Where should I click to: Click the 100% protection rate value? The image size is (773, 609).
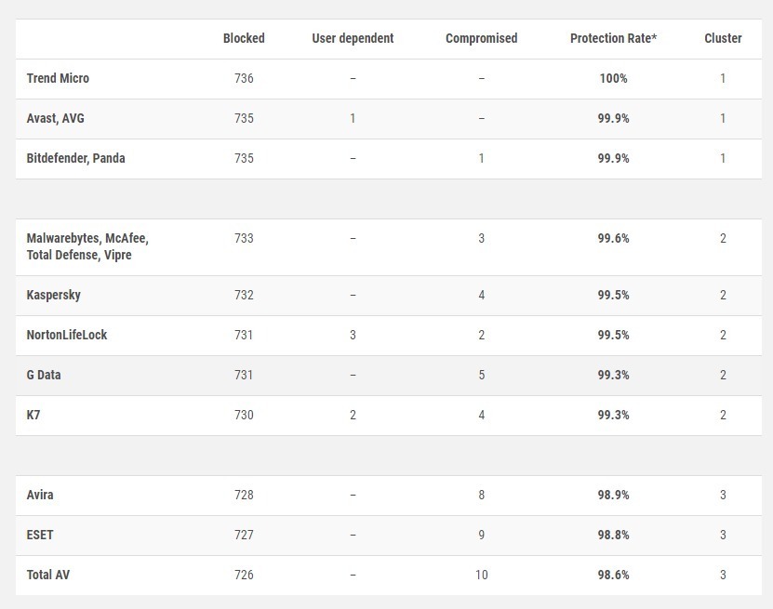point(613,78)
